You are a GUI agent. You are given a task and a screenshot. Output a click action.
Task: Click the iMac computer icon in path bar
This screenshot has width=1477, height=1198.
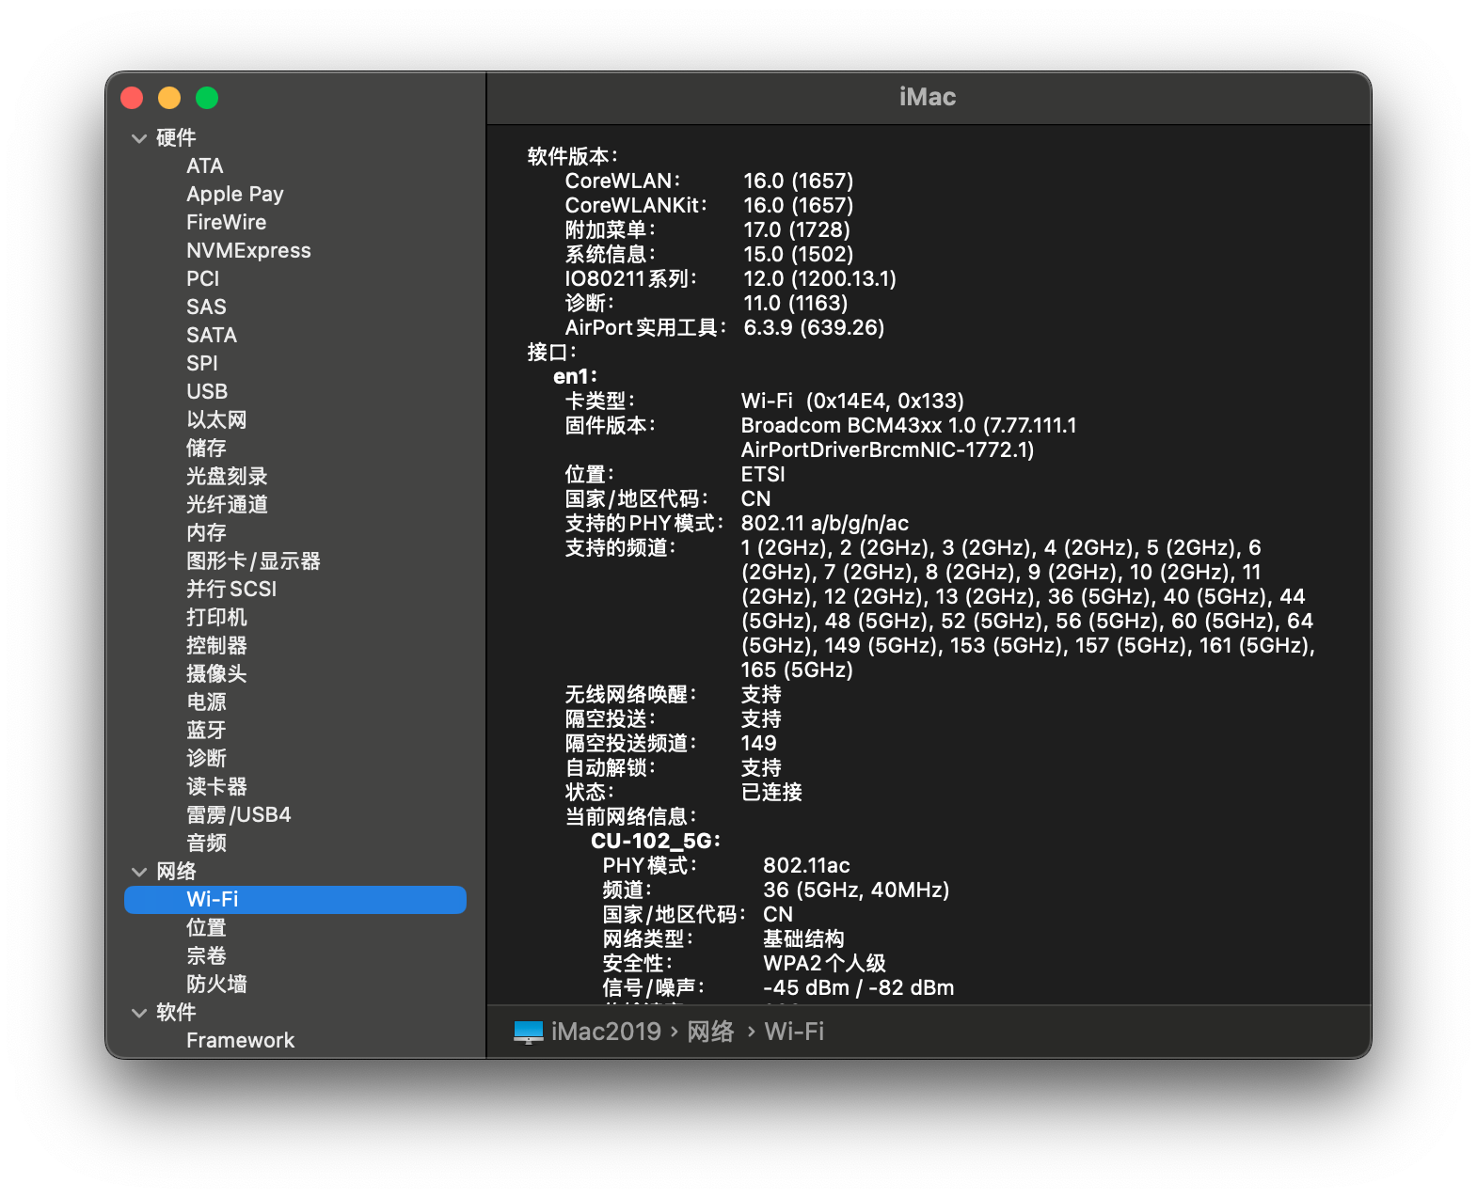tap(529, 1032)
